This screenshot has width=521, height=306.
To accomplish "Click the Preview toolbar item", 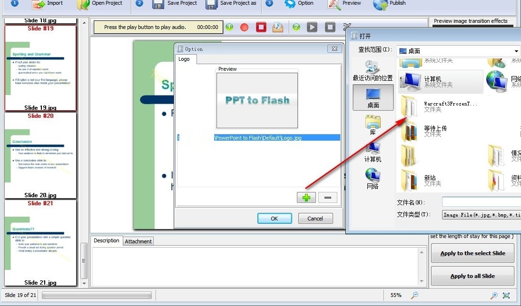I will click(x=344, y=3).
